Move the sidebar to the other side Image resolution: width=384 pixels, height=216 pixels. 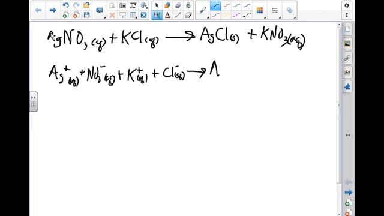coord(348,135)
